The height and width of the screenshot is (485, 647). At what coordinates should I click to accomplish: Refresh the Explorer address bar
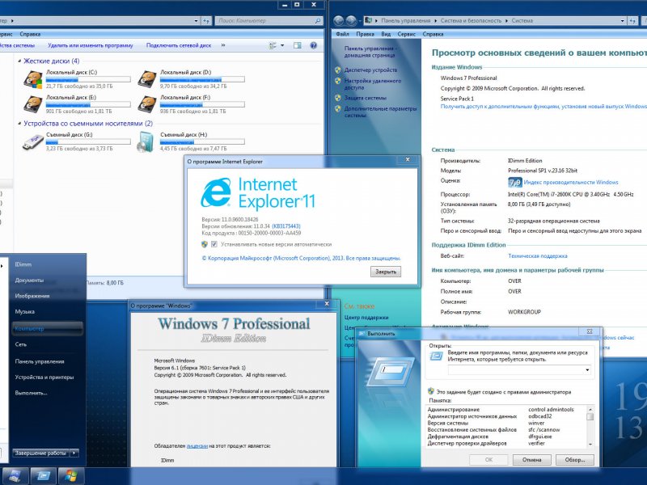[x=206, y=21]
